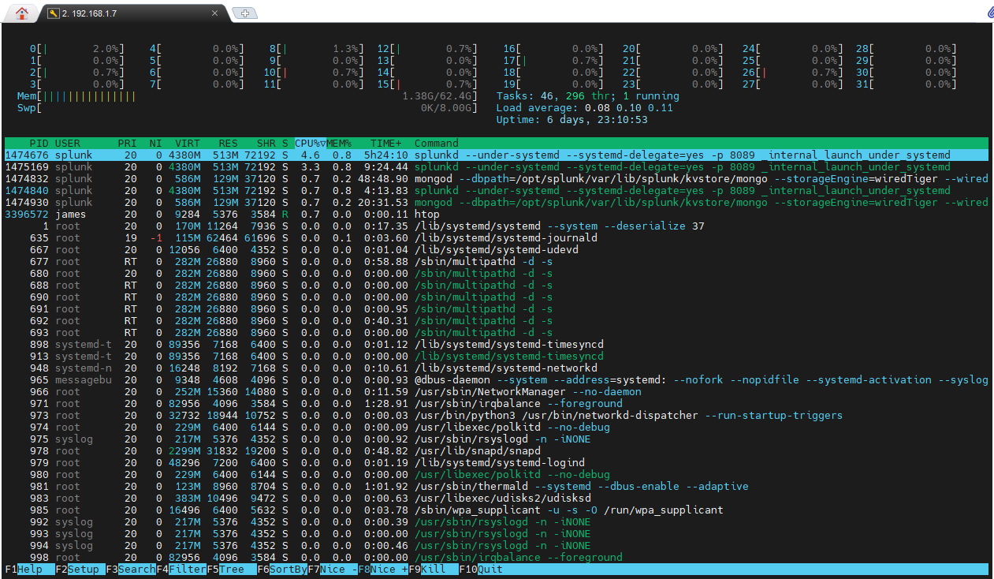
Task: Open Help in the htop function bar
Action: (30, 570)
